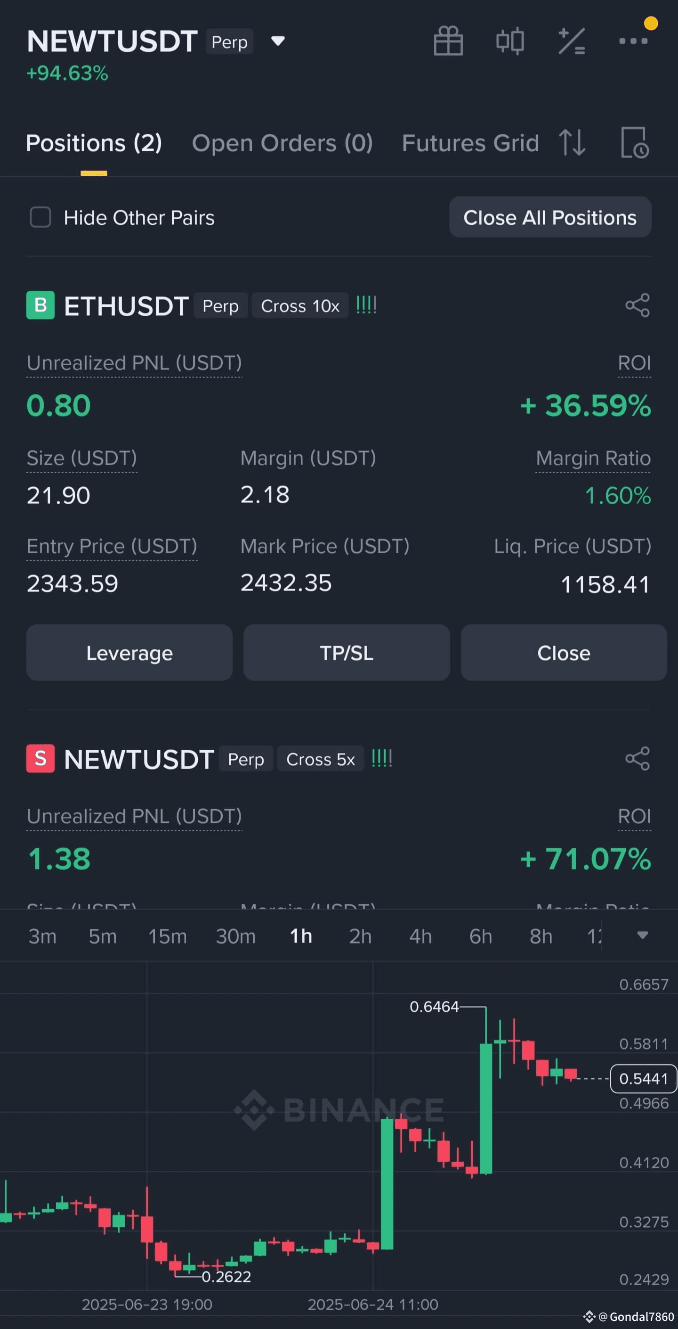Check the Hide Other Pairs checkbox
Viewport: 678px width, 1329px height.
40,217
